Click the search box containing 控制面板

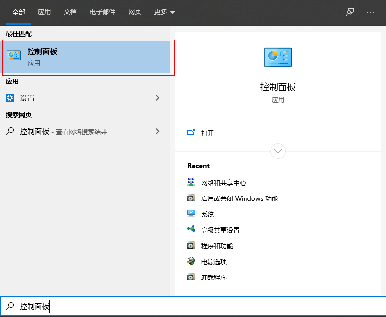[197, 307]
